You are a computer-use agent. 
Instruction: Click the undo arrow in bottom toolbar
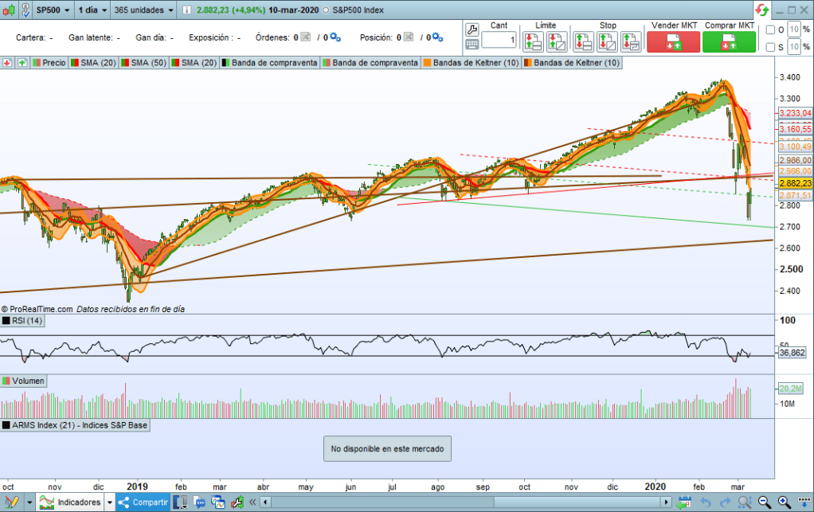click(704, 502)
